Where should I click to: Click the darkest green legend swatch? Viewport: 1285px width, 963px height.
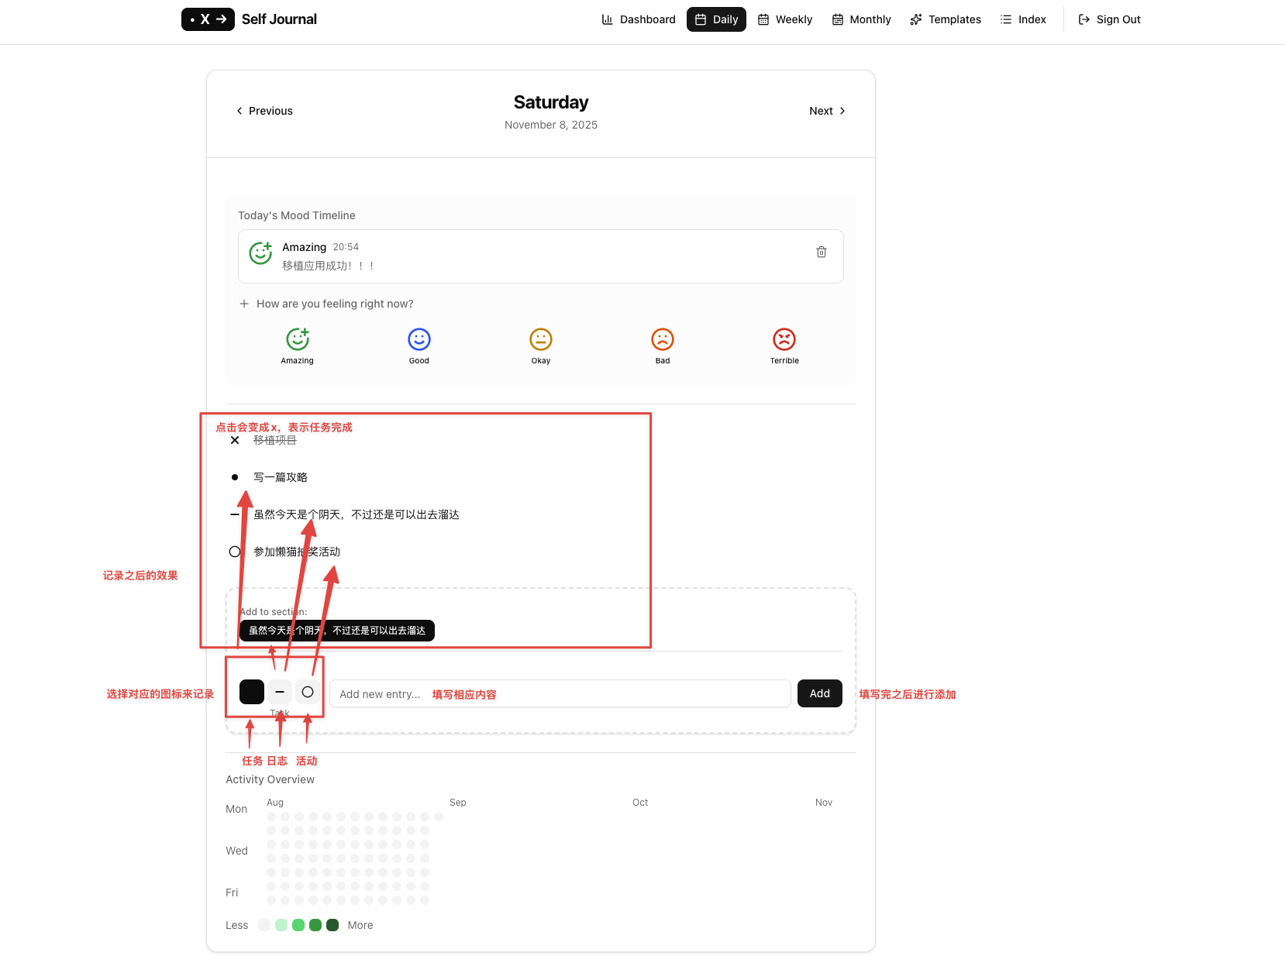(x=332, y=925)
